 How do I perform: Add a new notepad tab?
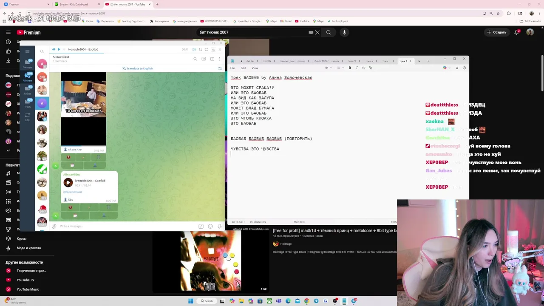coord(428,61)
